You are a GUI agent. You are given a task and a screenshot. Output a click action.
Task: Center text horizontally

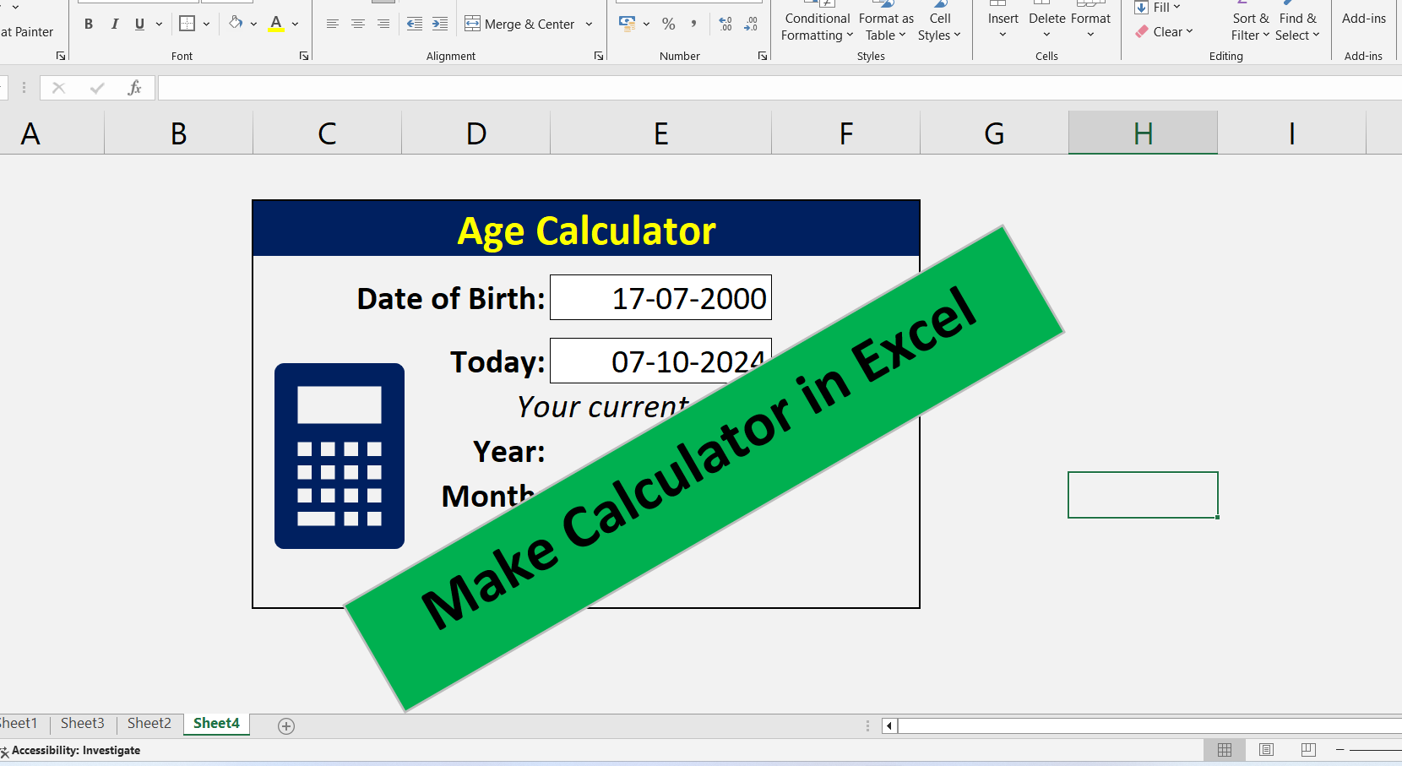point(358,24)
